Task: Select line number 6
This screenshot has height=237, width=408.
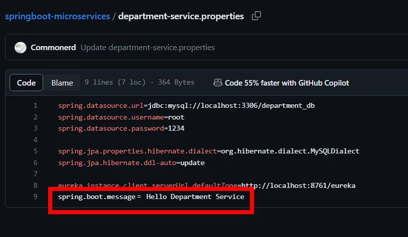Action: coord(35,163)
